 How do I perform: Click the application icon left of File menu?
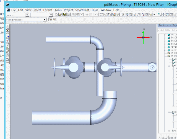point(8,10)
